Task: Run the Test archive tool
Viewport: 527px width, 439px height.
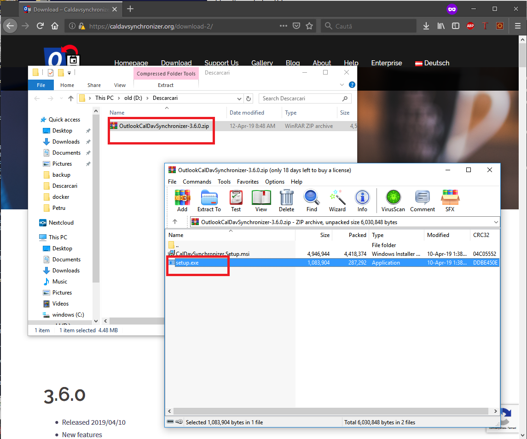Action: coord(236,201)
